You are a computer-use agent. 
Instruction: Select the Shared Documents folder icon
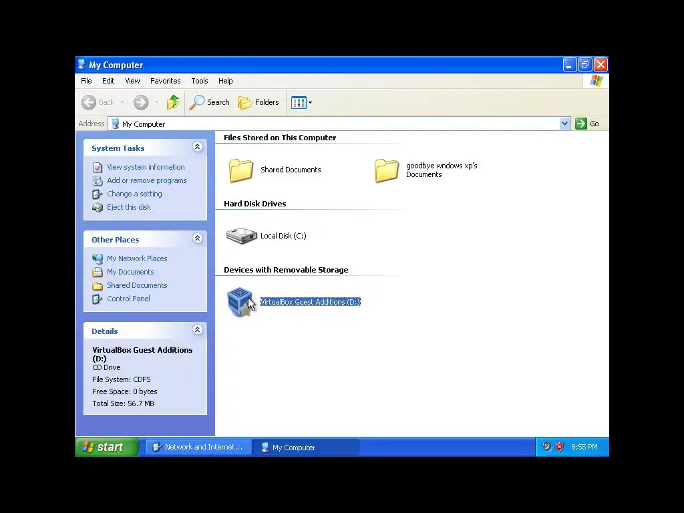pyautogui.click(x=240, y=170)
